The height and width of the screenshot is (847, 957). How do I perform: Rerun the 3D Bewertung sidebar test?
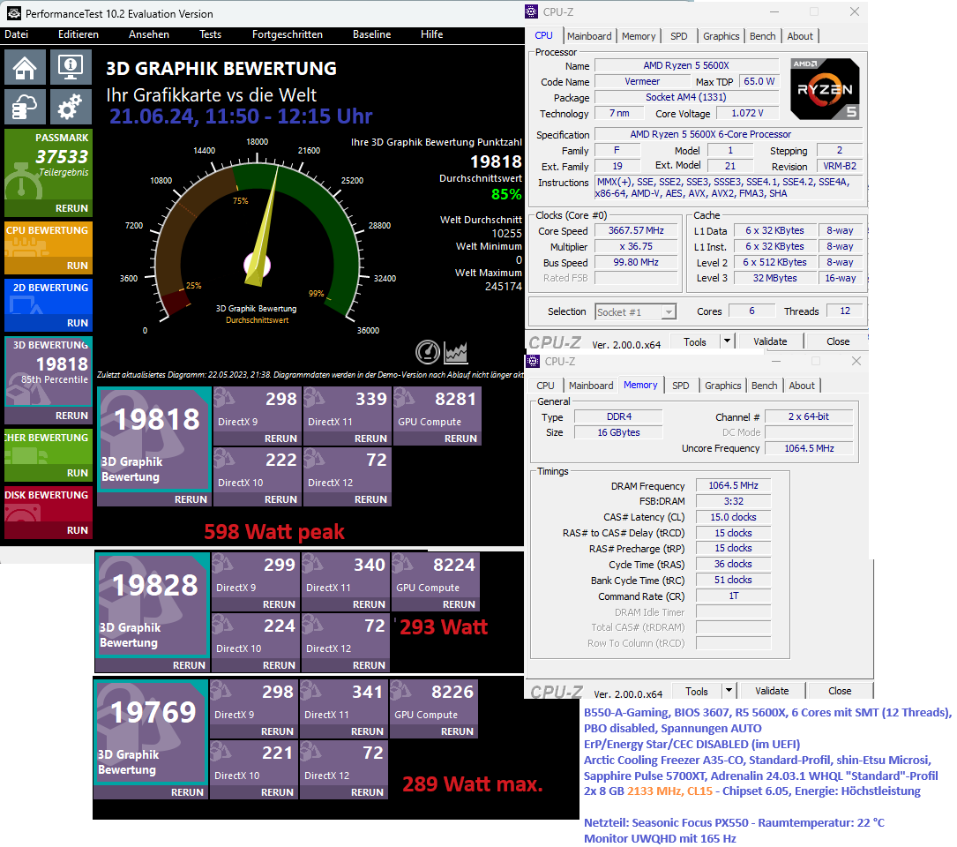(71, 416)
